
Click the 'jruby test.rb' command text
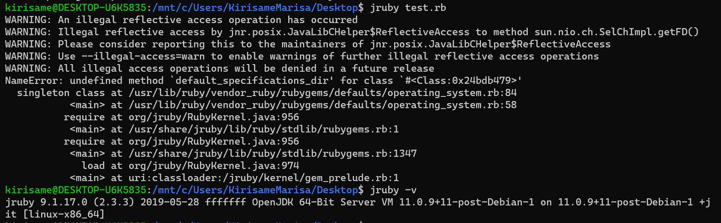(408, 8)
